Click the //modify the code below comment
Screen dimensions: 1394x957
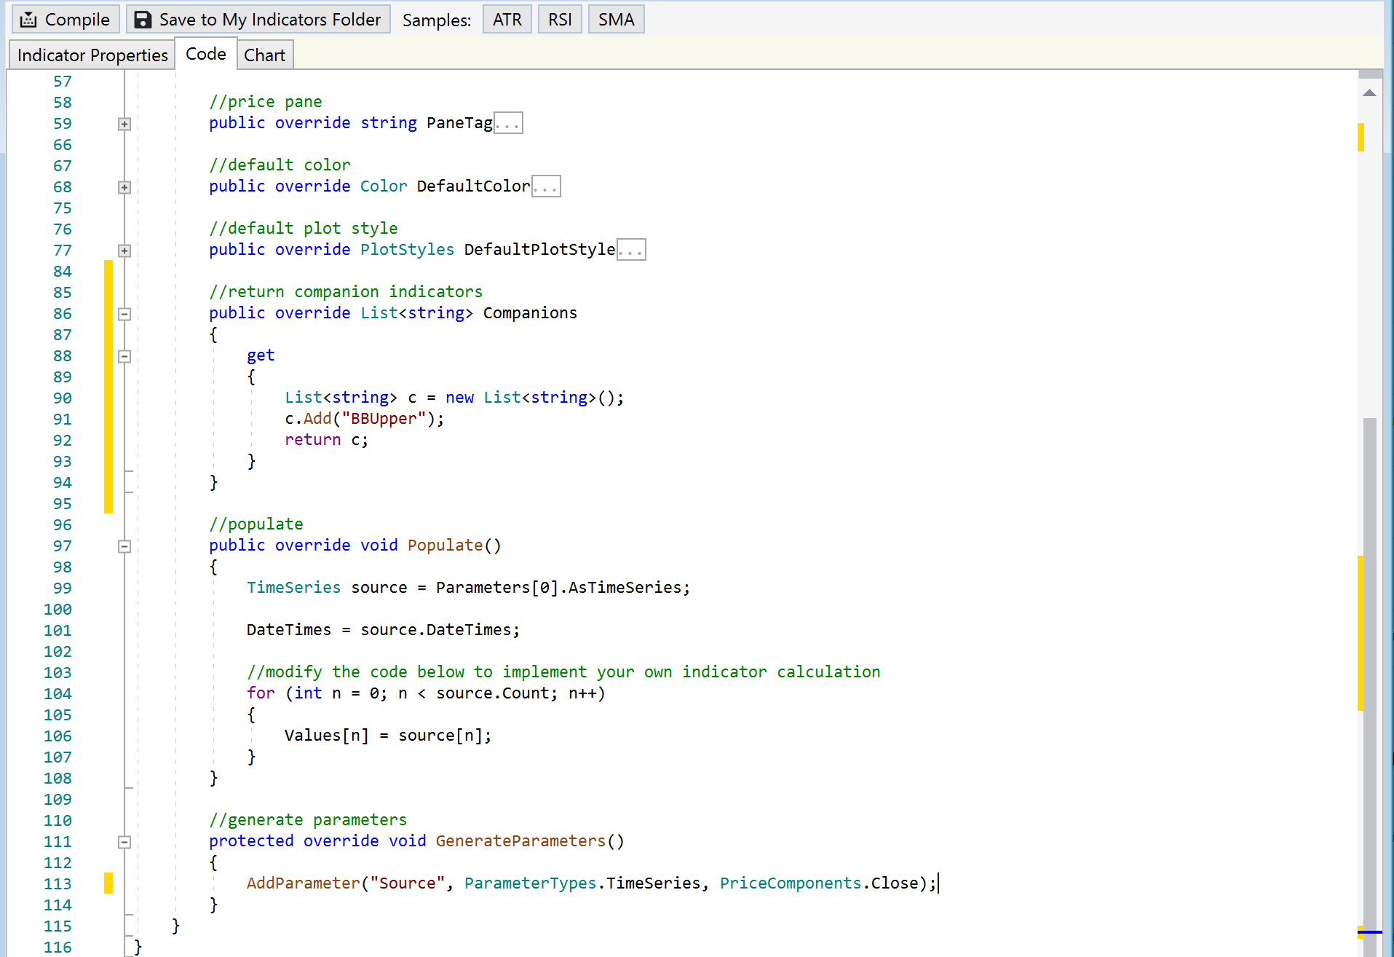pos(563,672)
